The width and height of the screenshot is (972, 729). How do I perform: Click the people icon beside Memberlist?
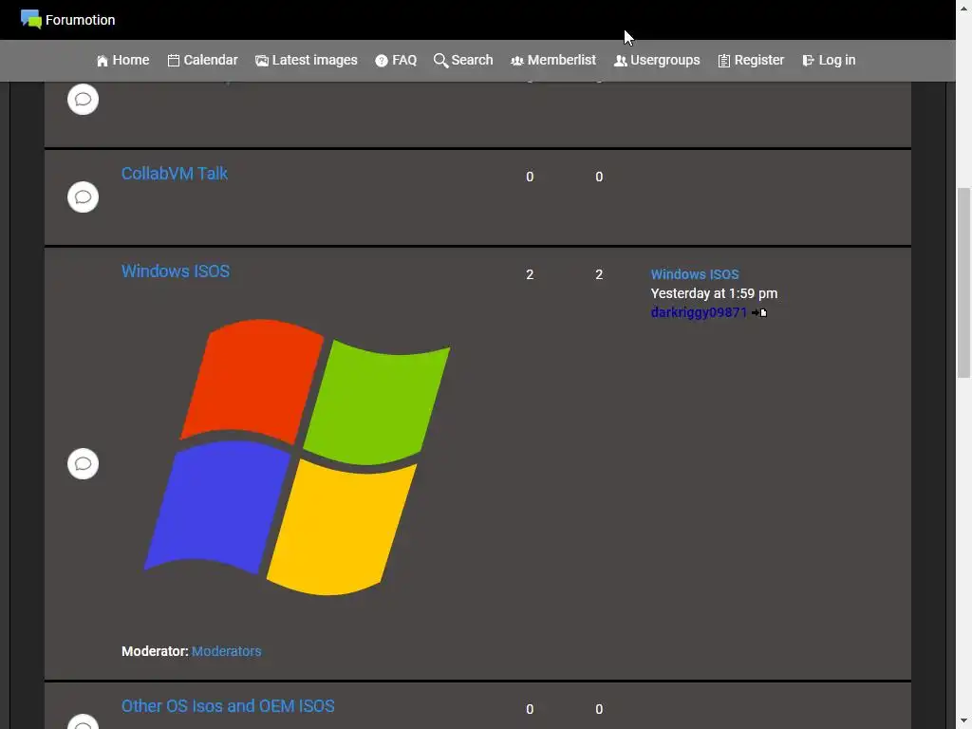(517, 61)
